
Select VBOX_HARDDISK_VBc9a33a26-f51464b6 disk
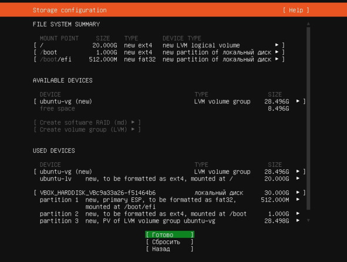coord(170,193)
